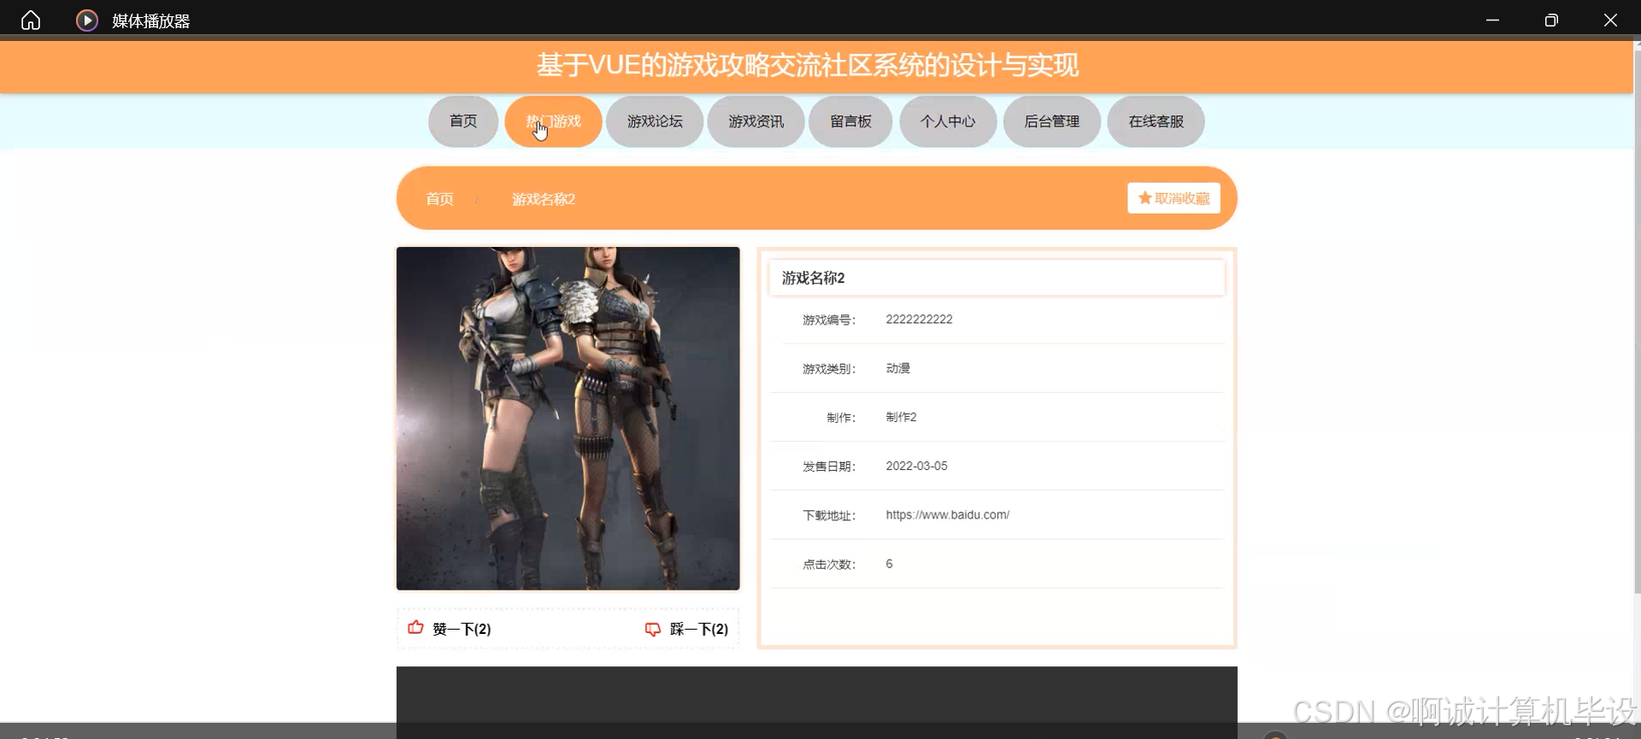Open the 热门游戏 navigation tab
The image size is (1641, 739).
click(553, 121)
